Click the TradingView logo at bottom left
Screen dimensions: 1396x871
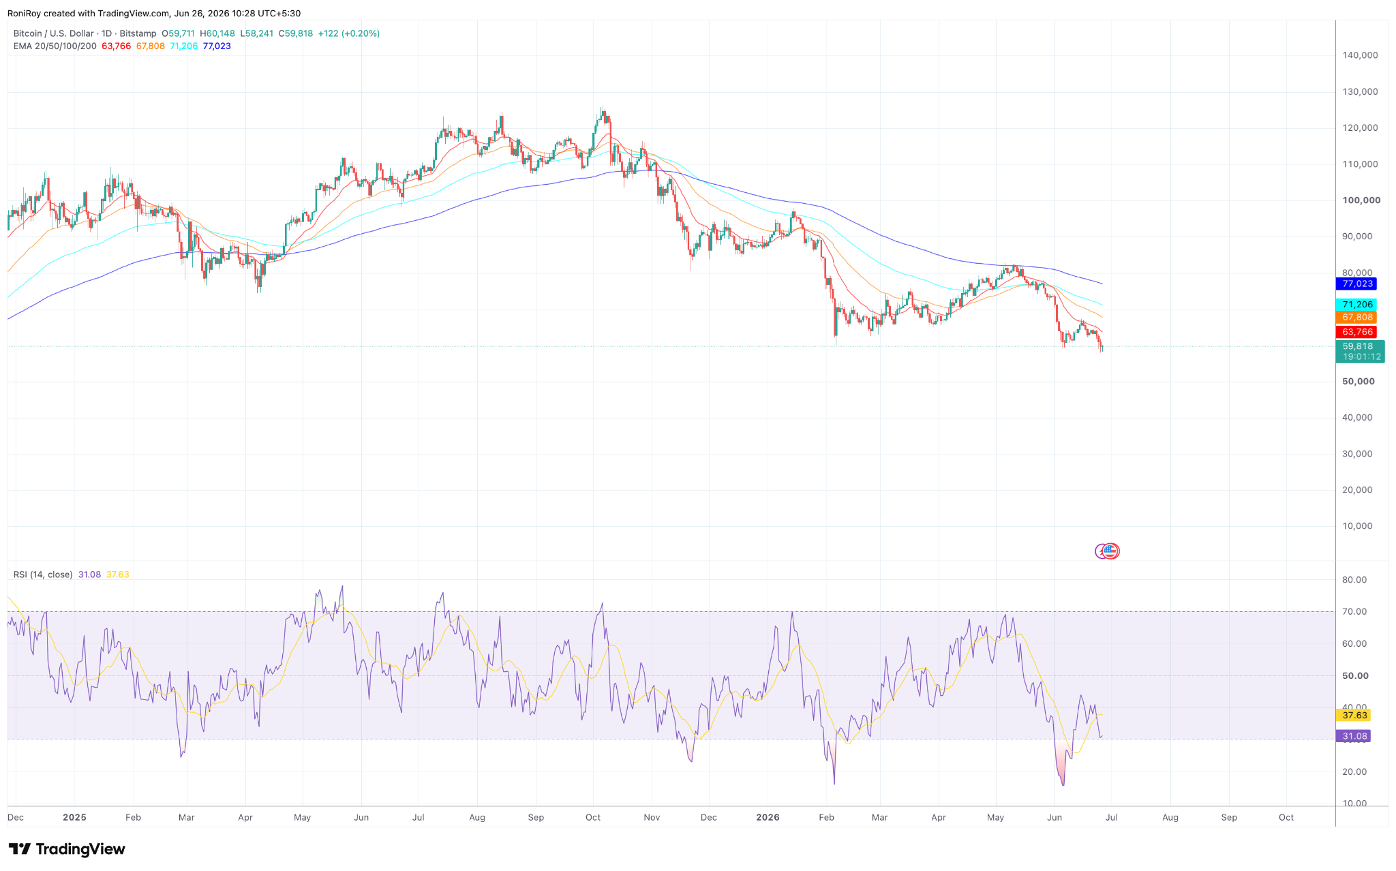tap(67, 849)
